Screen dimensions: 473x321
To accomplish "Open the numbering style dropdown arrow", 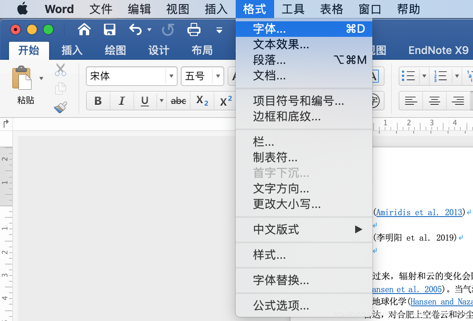I will (457, 76).
